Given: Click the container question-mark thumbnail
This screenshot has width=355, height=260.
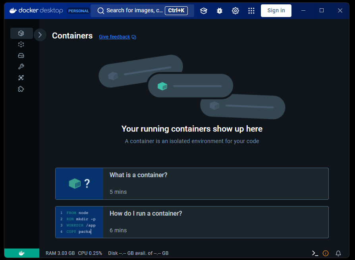Looking at the screenshot, I should pos(79,184).
